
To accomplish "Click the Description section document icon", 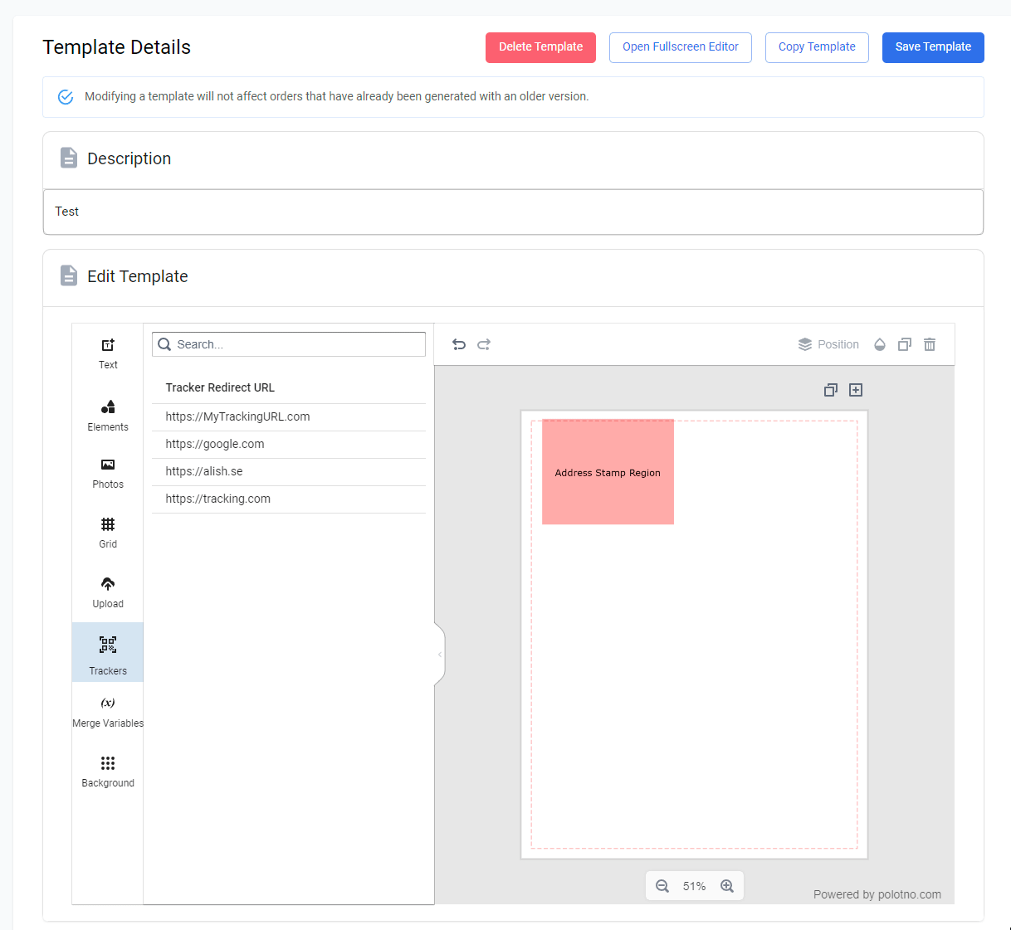I will coord(69,158).
